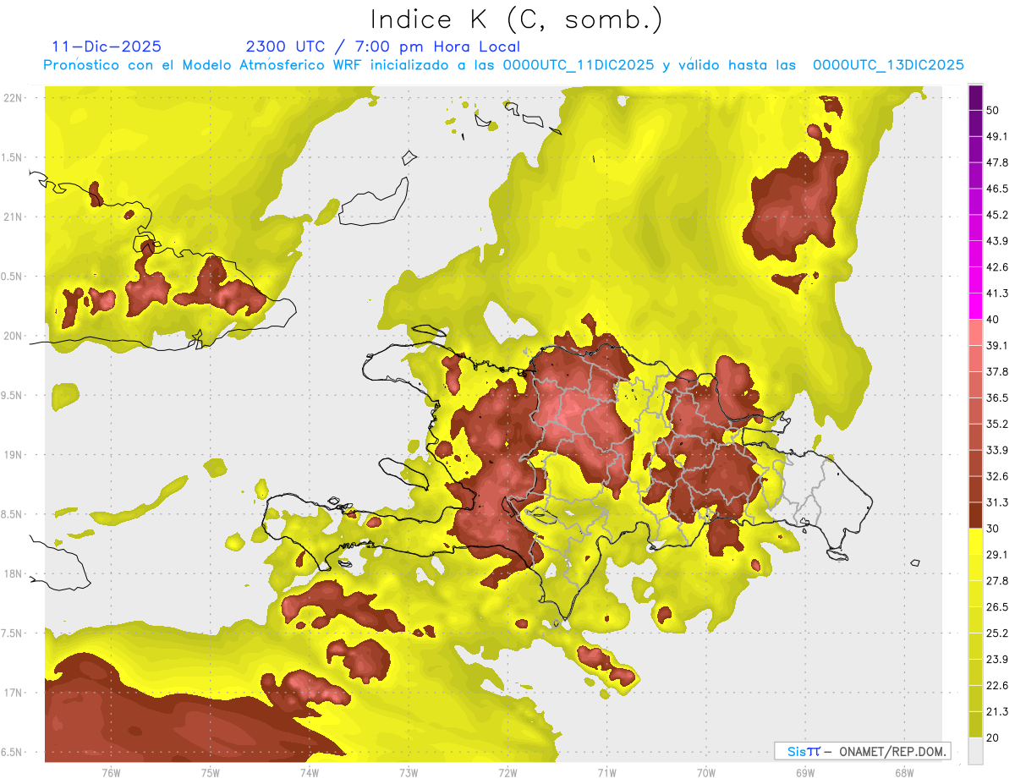This screenshot has width=1015, height=784.
Task: Click the '69W' longitude label
Action: click(805, 772)
